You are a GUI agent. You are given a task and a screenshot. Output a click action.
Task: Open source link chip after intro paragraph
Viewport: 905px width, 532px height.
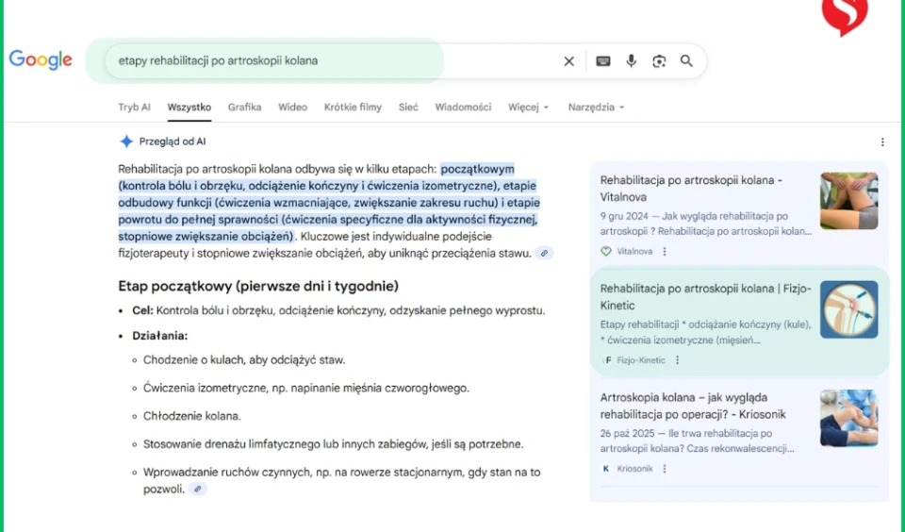point(544,253)
